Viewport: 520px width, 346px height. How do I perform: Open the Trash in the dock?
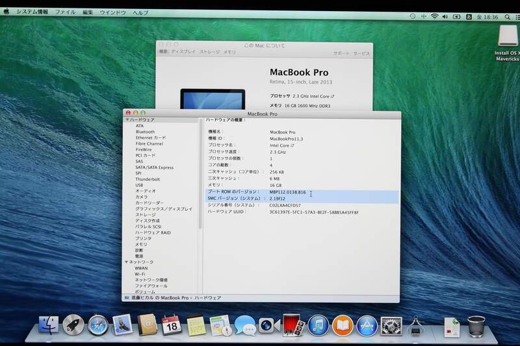click(x=476, y=325)
